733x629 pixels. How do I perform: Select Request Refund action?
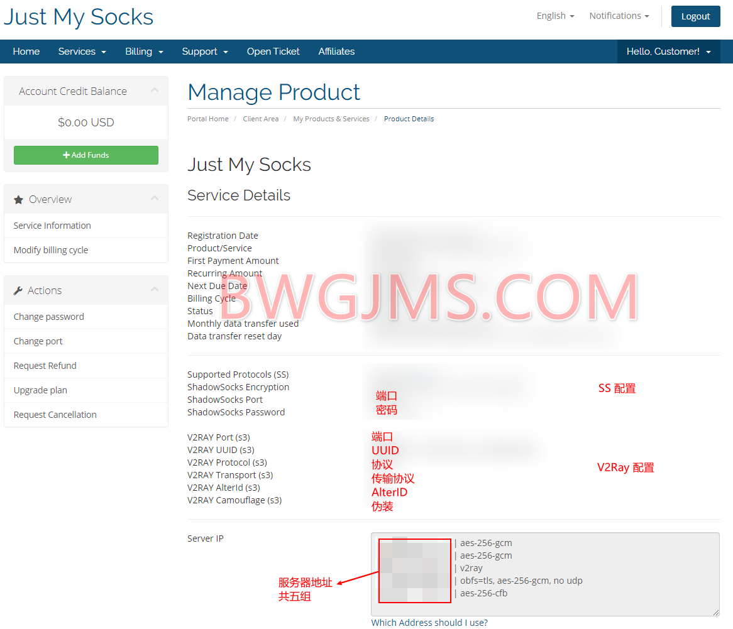(x=86, y=366)
